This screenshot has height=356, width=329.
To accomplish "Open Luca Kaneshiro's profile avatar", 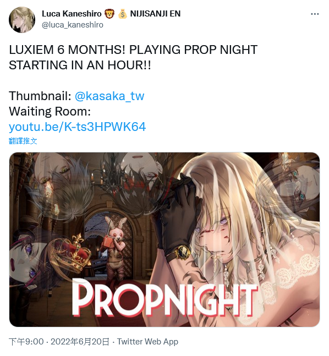I will 22,20.
